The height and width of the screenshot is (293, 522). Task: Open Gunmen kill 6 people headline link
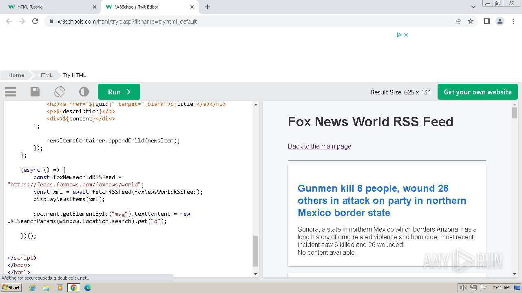tap(382, 200)
